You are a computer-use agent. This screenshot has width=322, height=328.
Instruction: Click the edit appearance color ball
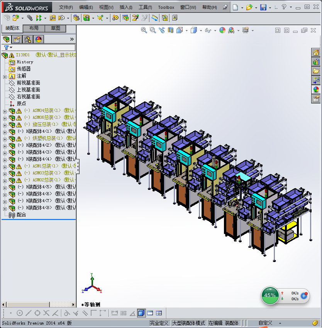click(222, 30)
